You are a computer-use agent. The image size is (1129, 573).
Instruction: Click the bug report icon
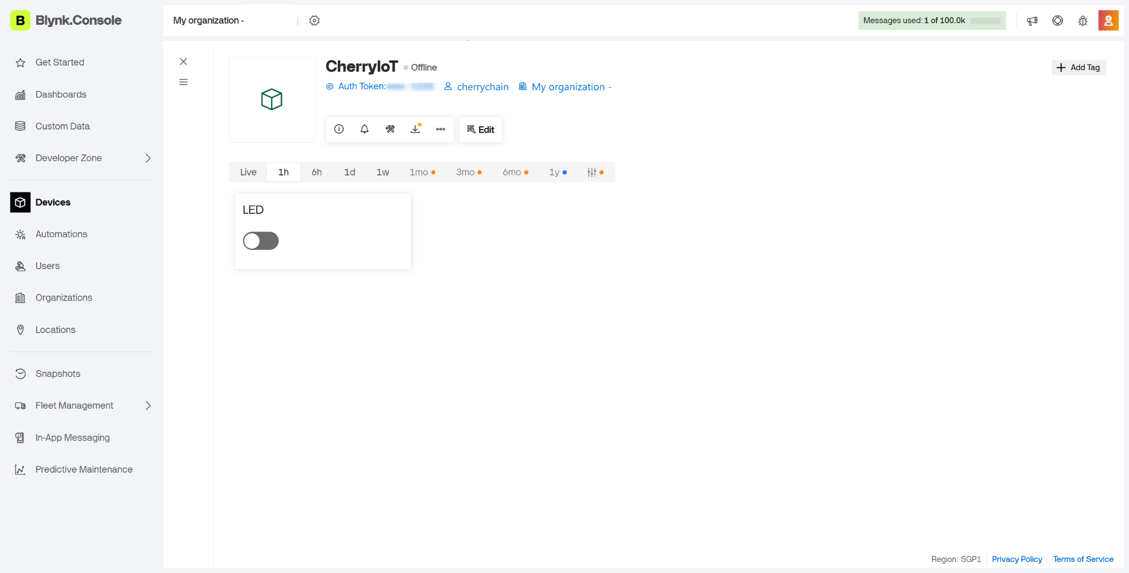1083,21
